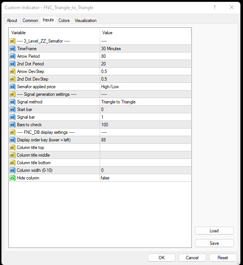This screenshot has height=265, width=243.
Task: Select the 'Arrow Period' variable name
Action: point(28,56)
